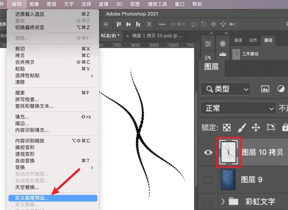Select the 工作路径 path row

pos(259,54)
